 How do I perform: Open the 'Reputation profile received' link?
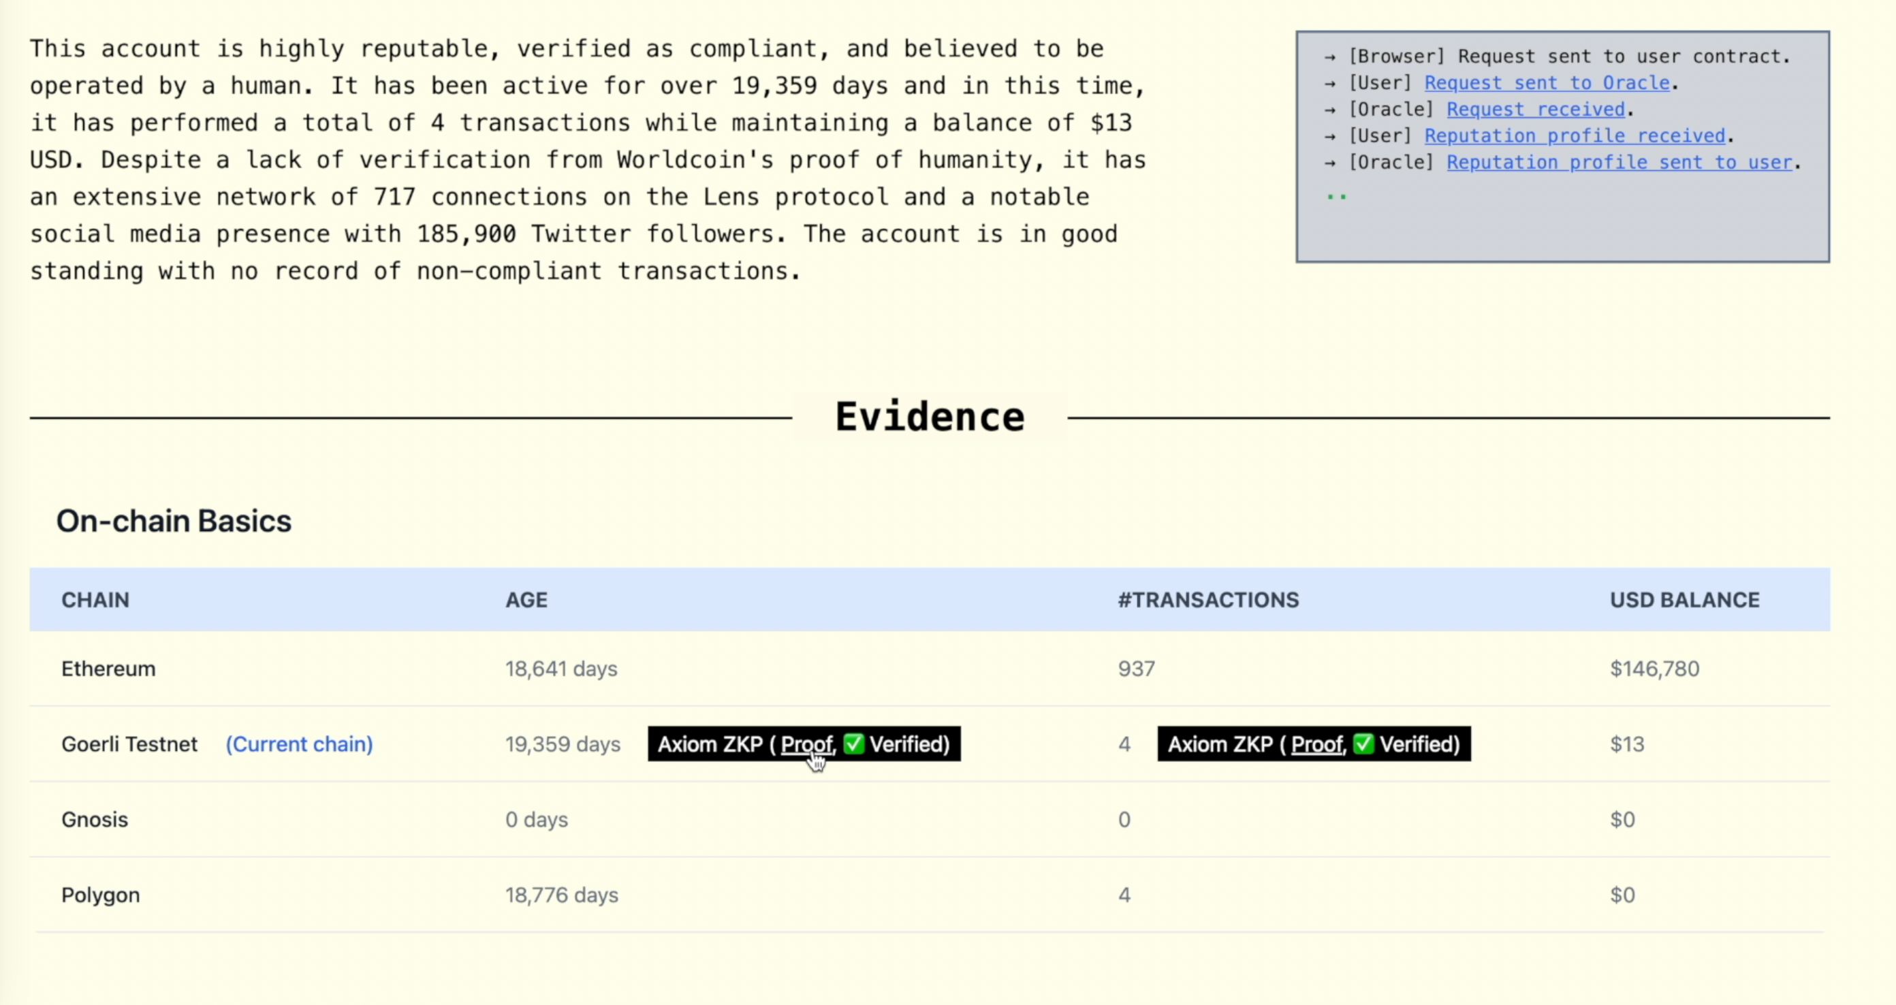1575,136
